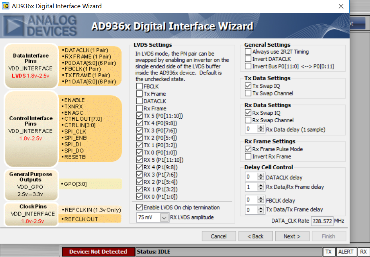Click the SPI_CLK pin label
This screenshot has height=257, width=370.
(75, 132)
